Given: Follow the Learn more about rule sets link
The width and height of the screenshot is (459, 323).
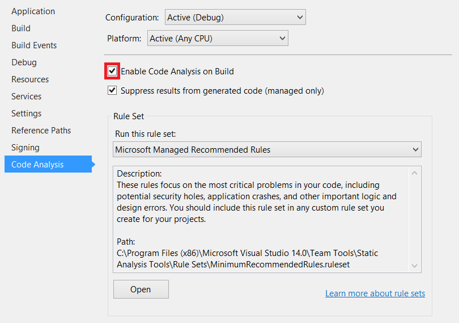Looking at the screenshot, I should pos(375,293).
